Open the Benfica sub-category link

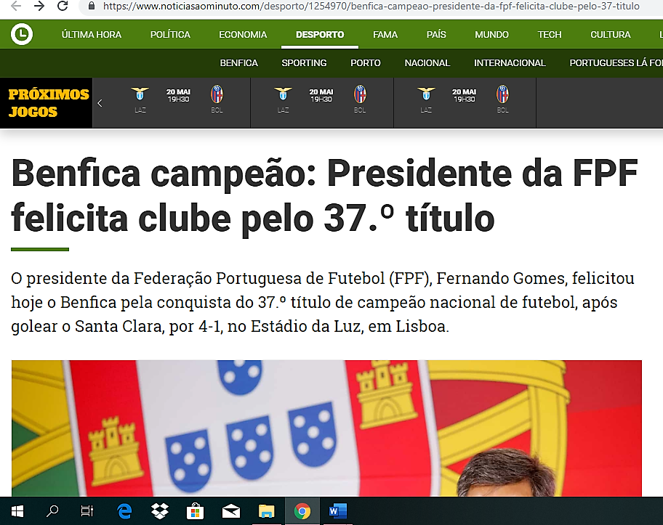point(239,63)
